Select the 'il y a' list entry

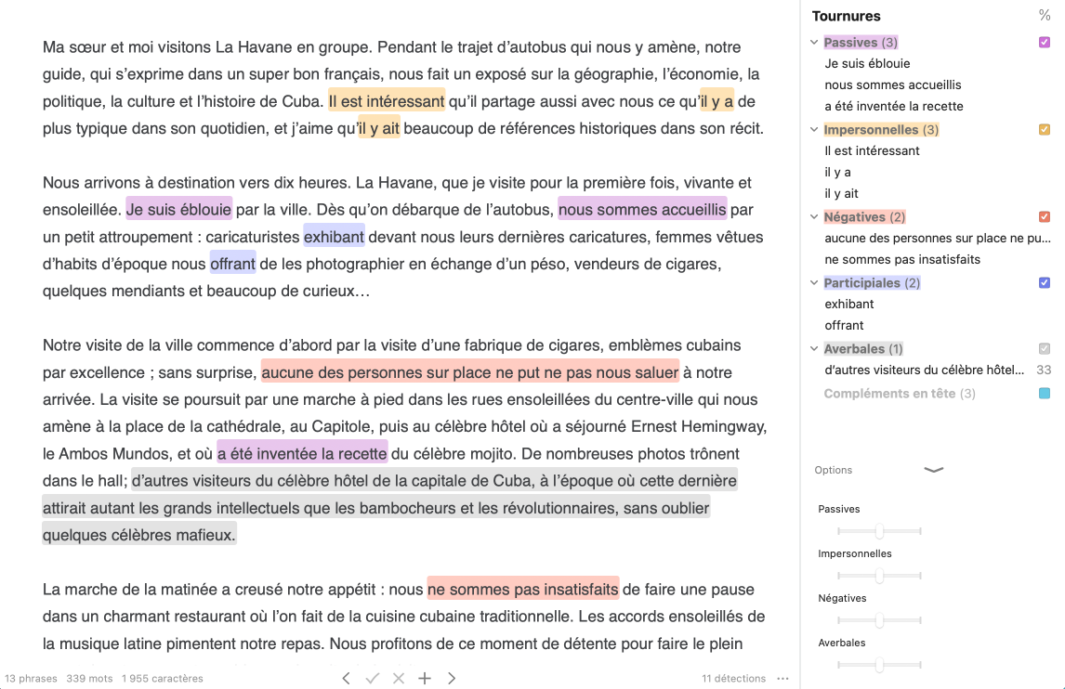tap(837, 173)
